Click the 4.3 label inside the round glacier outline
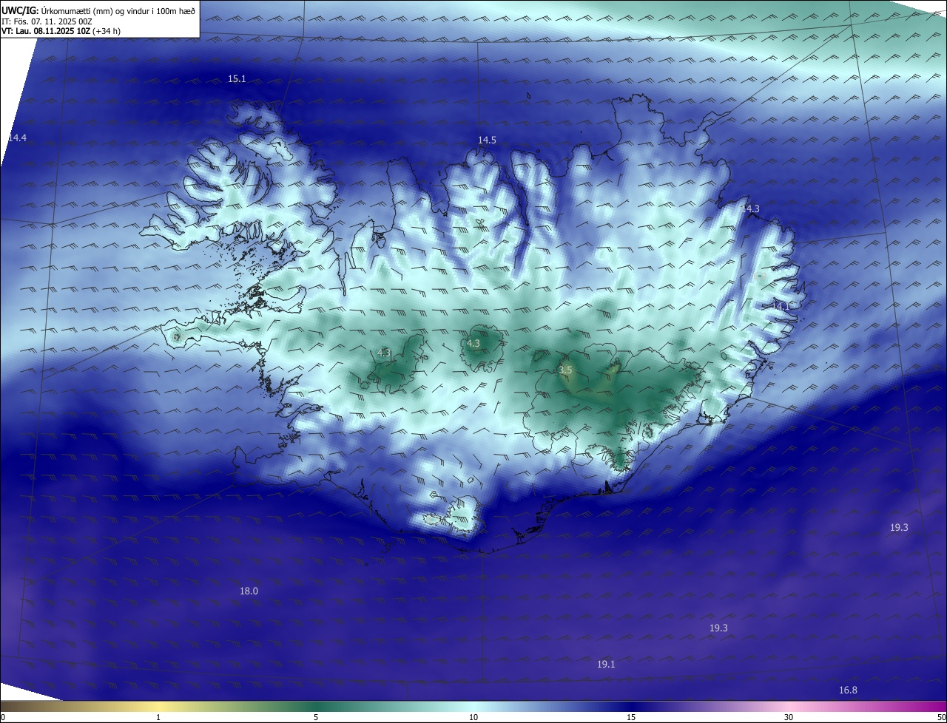 point(473,343)
